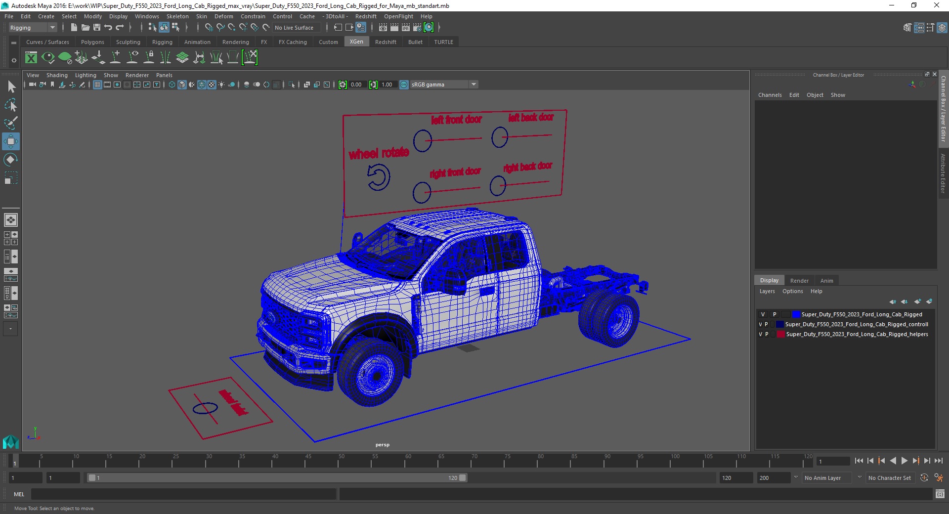The height and width of the screenshot is (514, 949).
Task: Toggle visibility V of the Ford_Long_Cab_Rigged layer
Action: 763,314
